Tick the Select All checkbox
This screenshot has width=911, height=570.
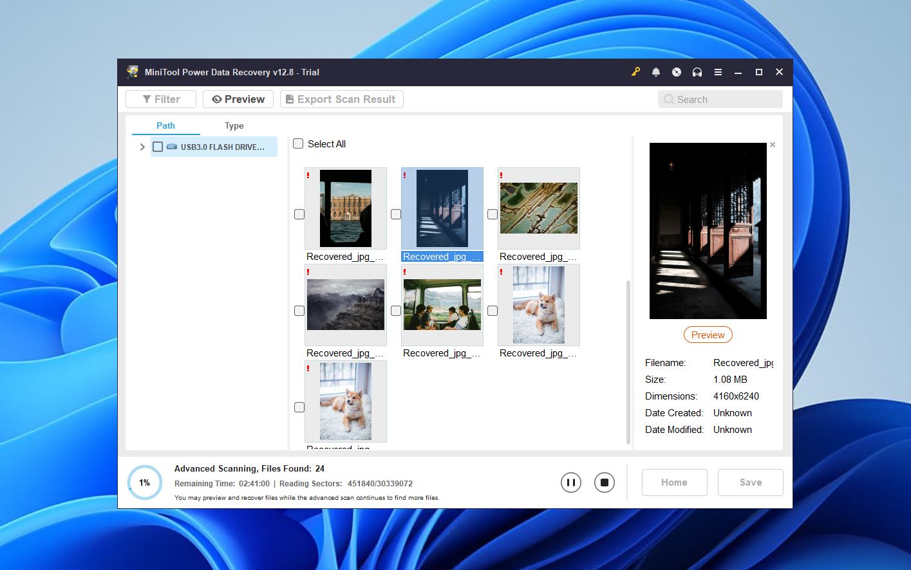click(x=298, y=144)
